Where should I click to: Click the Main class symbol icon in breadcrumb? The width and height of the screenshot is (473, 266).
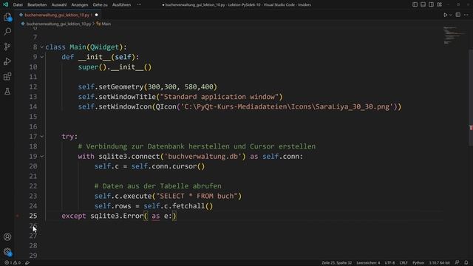(x=98, y=24)
